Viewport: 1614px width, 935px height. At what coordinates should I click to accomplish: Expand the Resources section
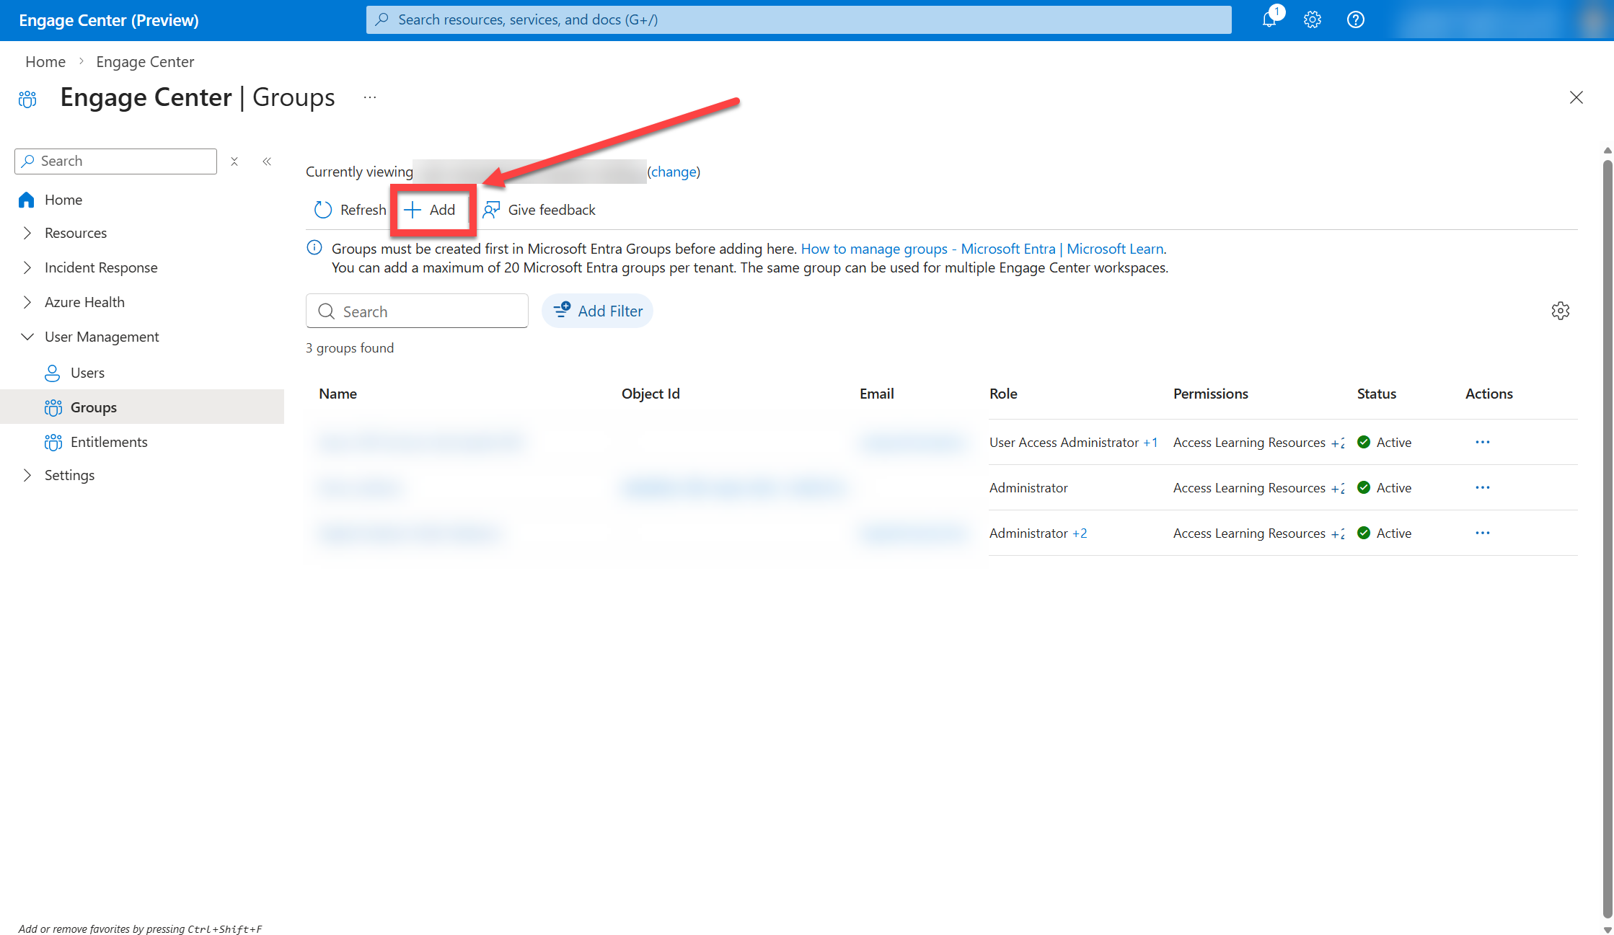tap(27, 233)
